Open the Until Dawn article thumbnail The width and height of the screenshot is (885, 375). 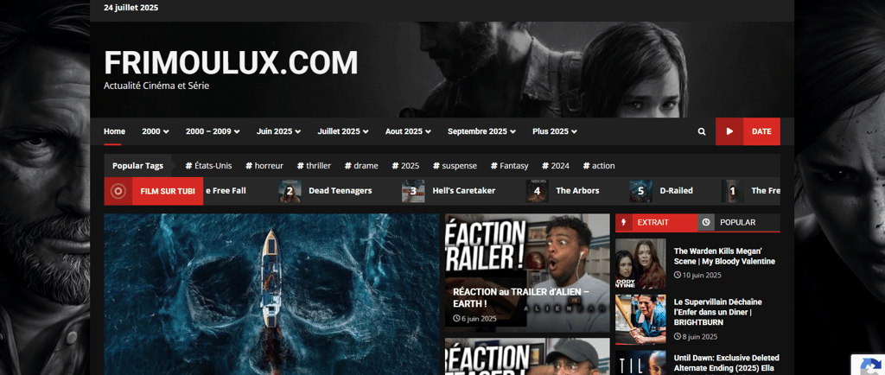pyautogui.click(x=640, y=363)
